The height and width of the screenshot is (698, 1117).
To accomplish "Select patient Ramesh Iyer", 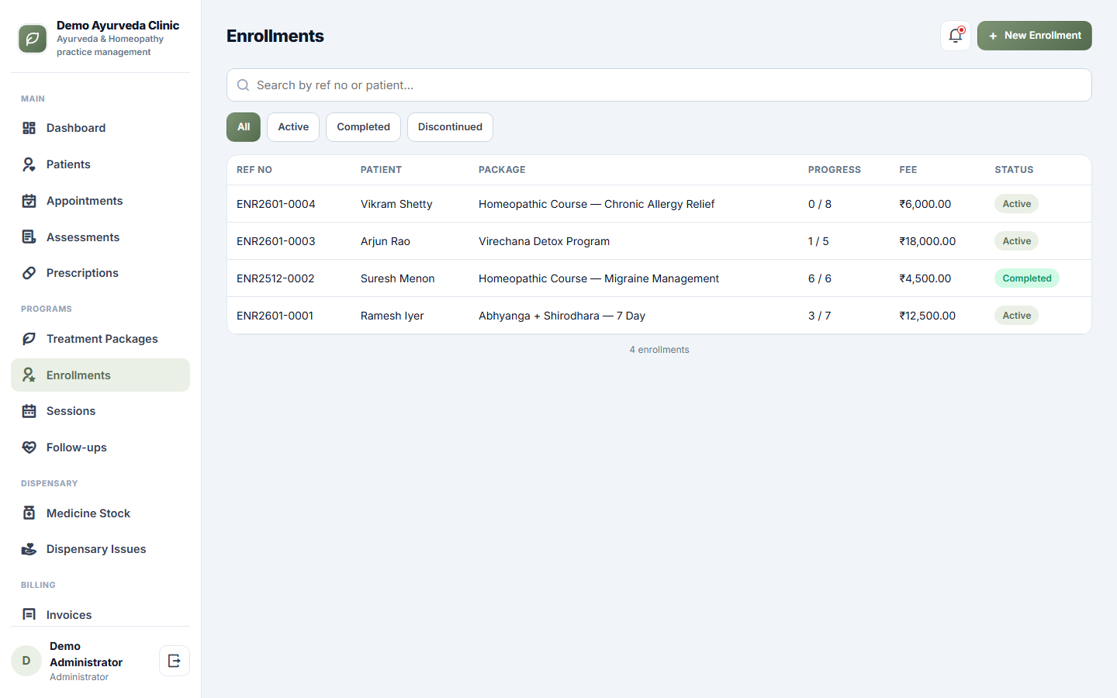I will coord(393,316).
